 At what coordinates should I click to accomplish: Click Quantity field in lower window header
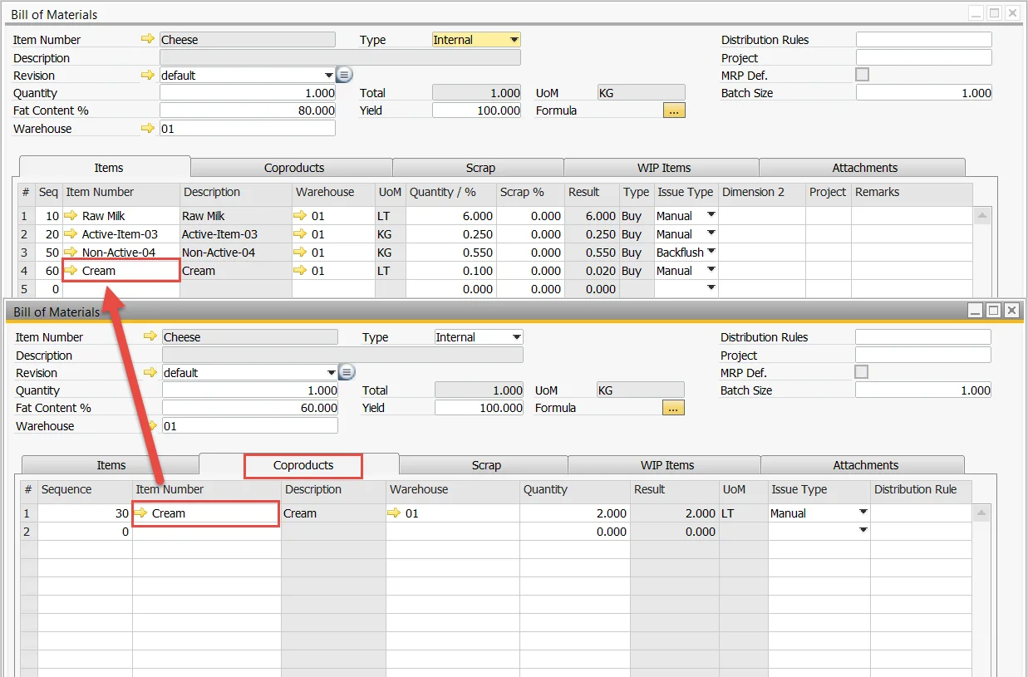(x=250, y=390)
